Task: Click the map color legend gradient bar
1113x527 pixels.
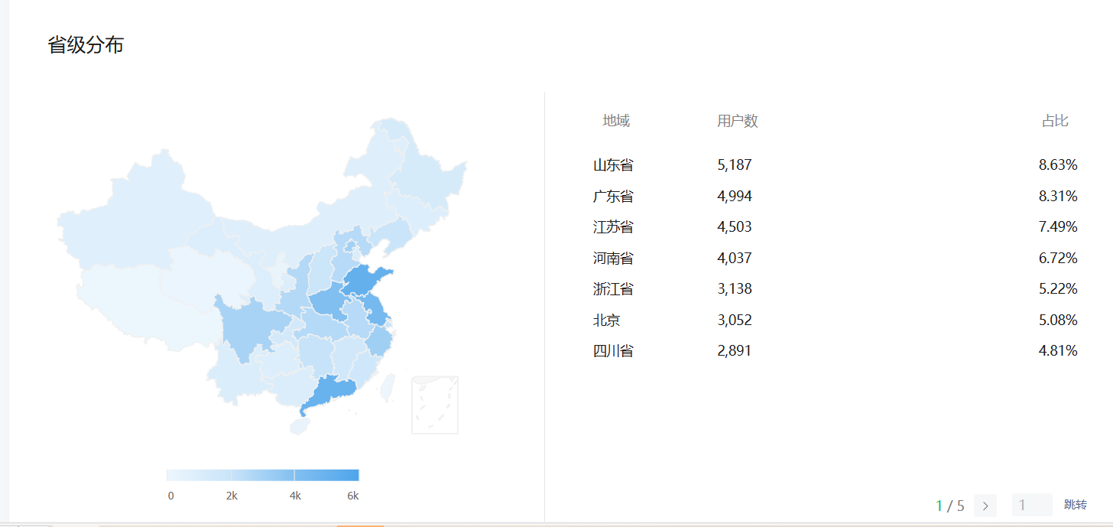Action: point(262,475)
